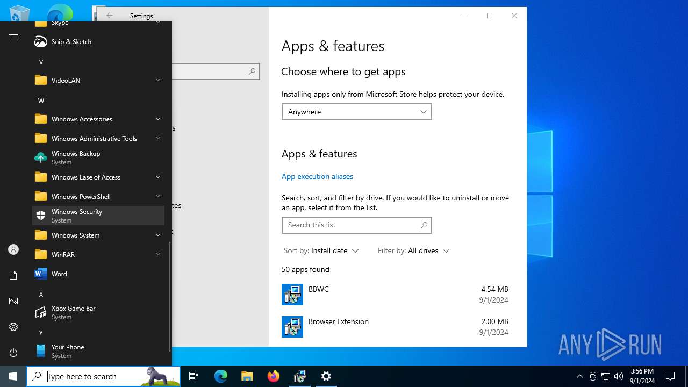
Task: Change the Sort by Install date option
Action: click(x=321, y=251)
